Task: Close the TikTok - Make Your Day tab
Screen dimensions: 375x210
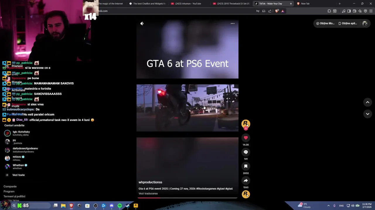Action: [291, 3]
